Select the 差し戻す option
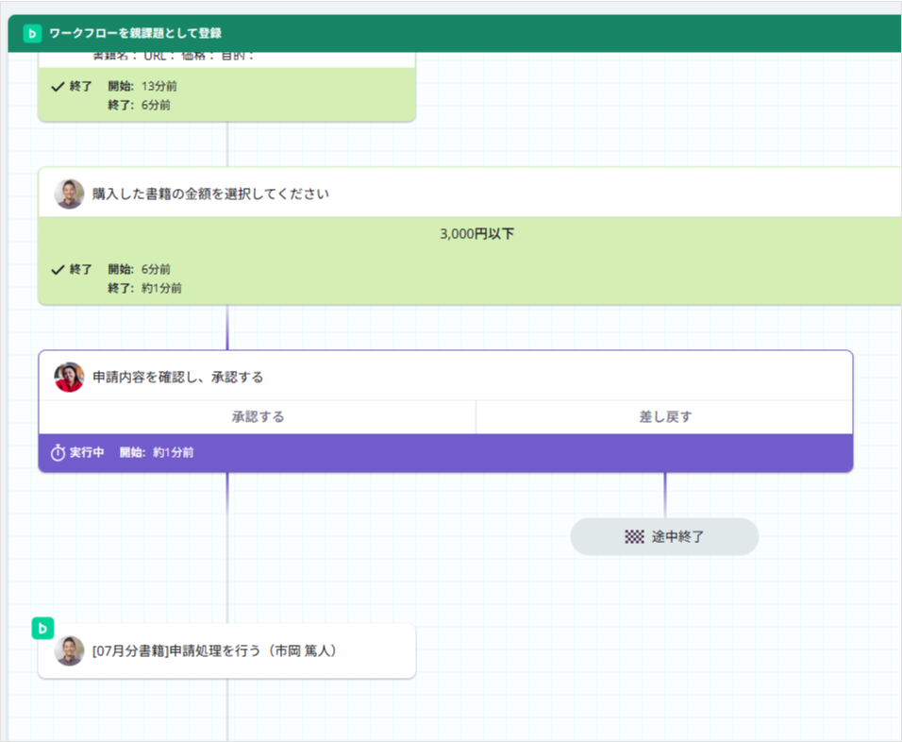The width and height of the screenshot is (902, 742). 665,416
